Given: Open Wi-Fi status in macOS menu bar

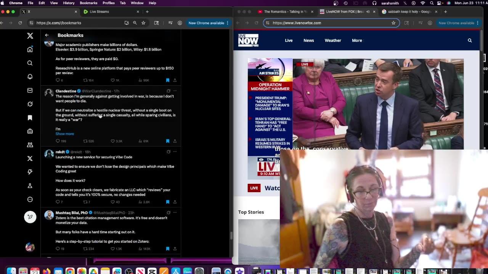Looking at the screenshot, I should [422, 3].
